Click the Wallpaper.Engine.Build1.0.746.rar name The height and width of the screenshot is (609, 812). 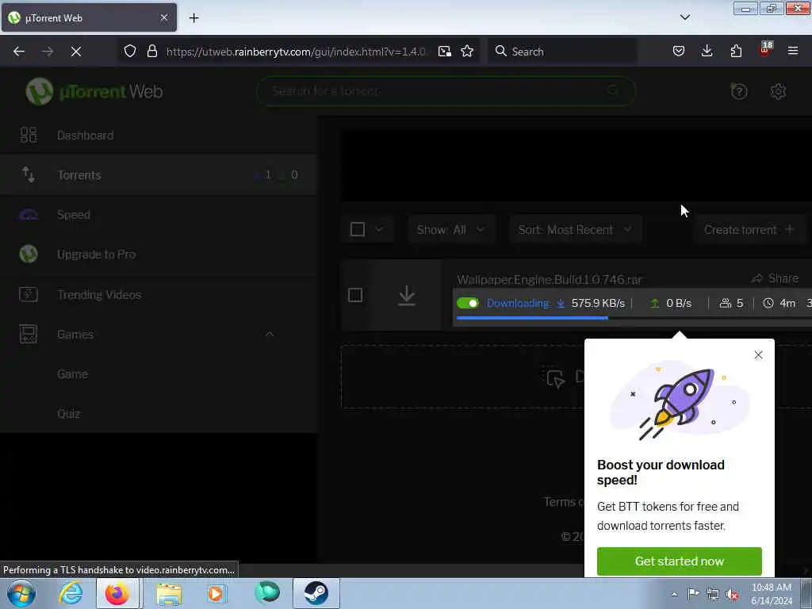pos(549,280)
